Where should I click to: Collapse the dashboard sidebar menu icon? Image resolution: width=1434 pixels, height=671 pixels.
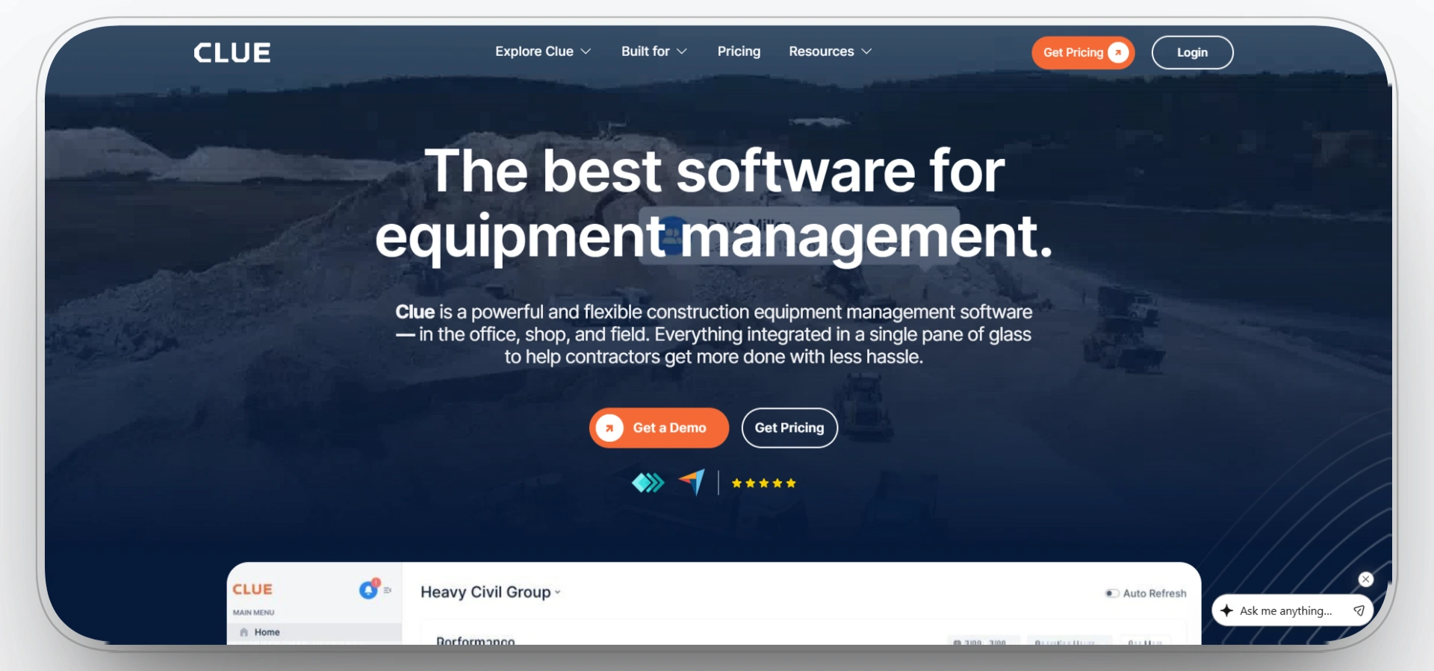[388, 590]
